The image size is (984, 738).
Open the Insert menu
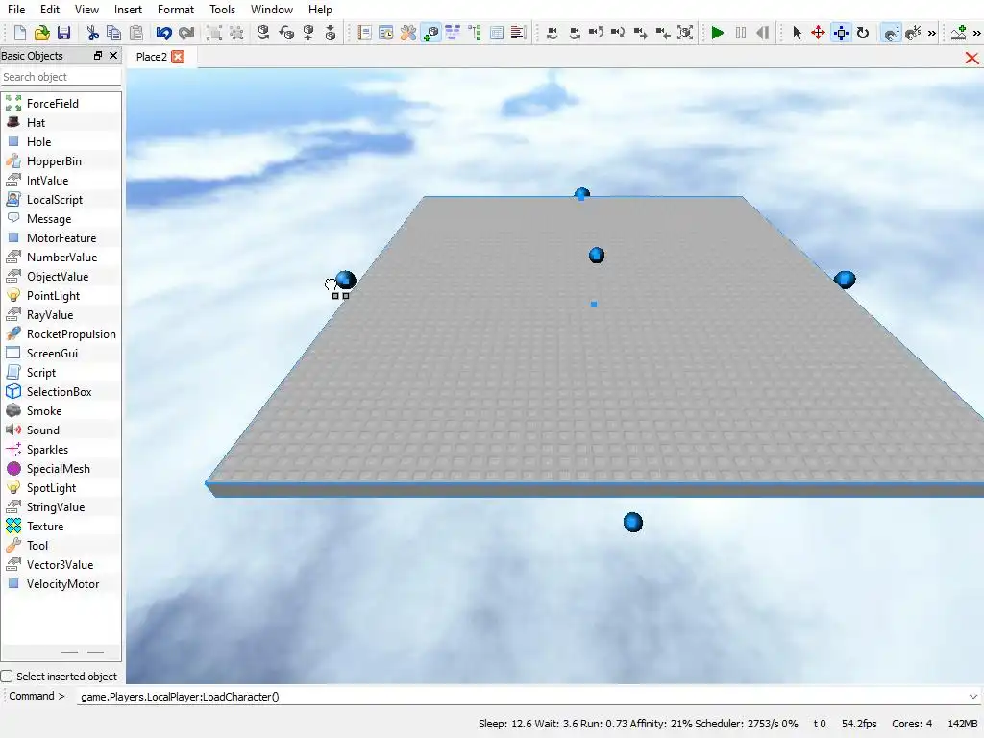click(128, 10)
